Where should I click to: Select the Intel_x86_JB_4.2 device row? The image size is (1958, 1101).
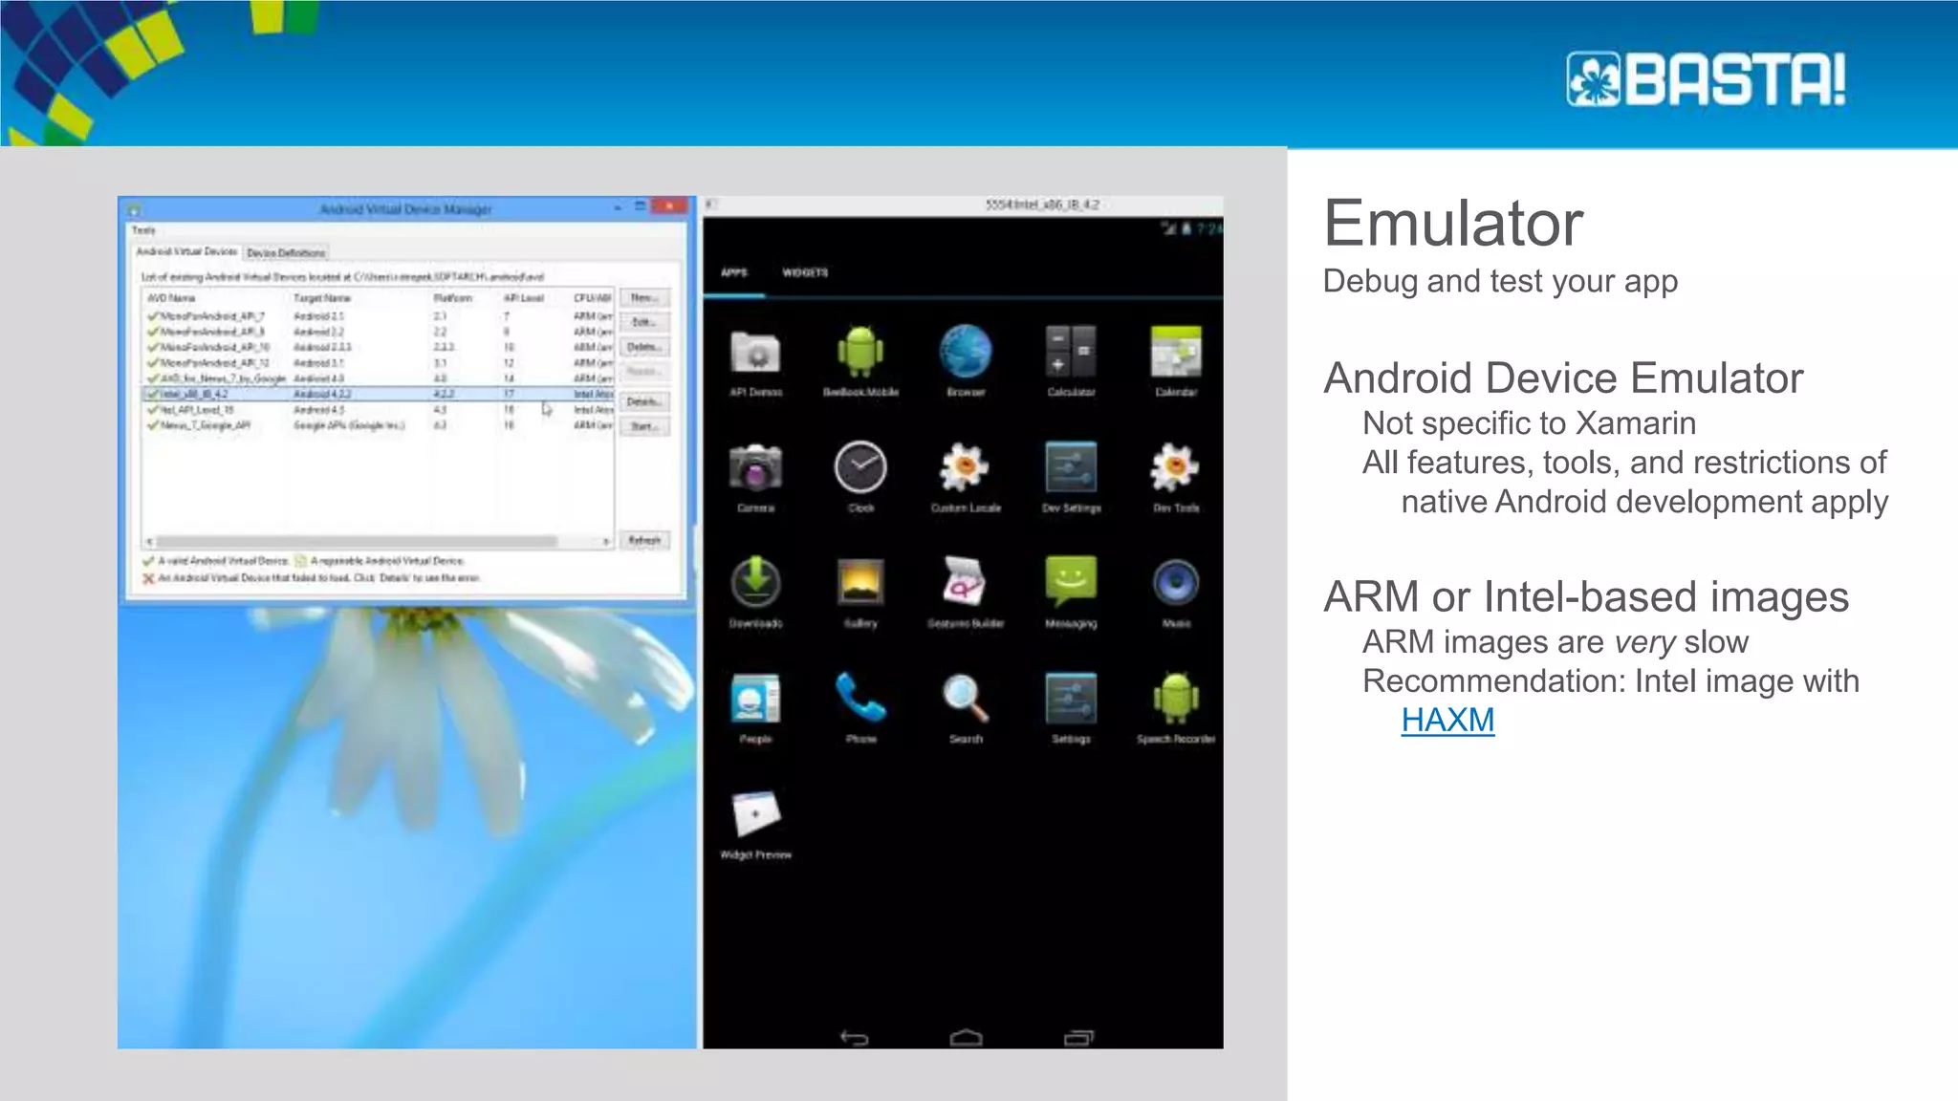378,394
